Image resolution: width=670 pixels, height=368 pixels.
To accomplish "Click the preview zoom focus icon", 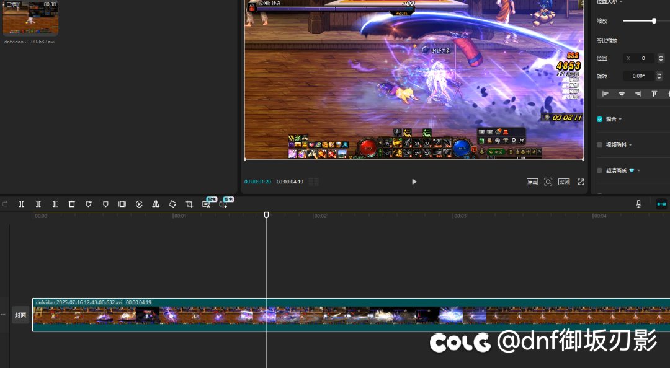I will (548, 182).
